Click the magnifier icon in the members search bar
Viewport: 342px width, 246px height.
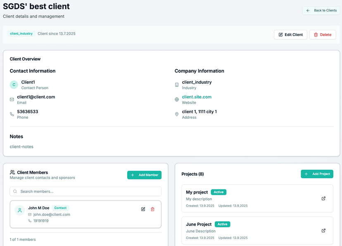click(x=14, y=191)
